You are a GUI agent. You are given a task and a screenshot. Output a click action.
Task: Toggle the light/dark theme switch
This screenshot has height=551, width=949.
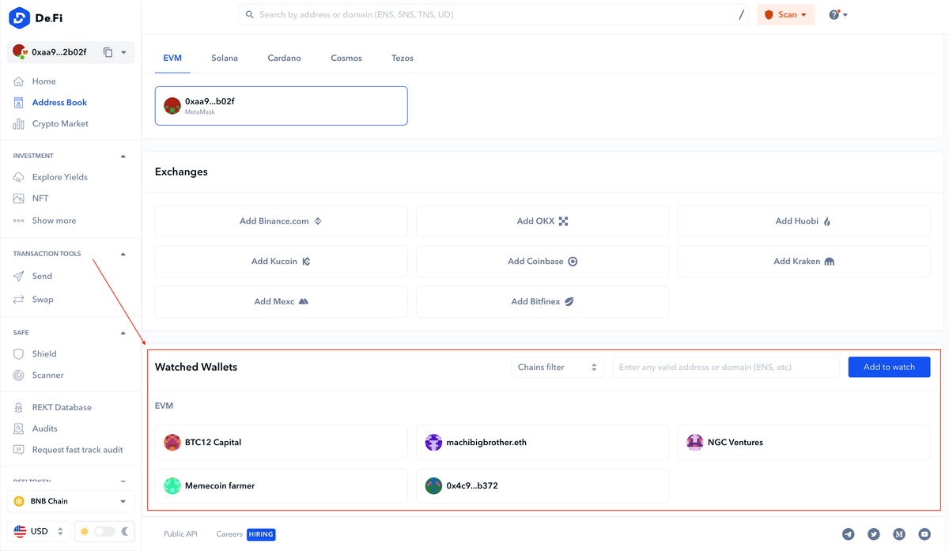click(104, 531)
